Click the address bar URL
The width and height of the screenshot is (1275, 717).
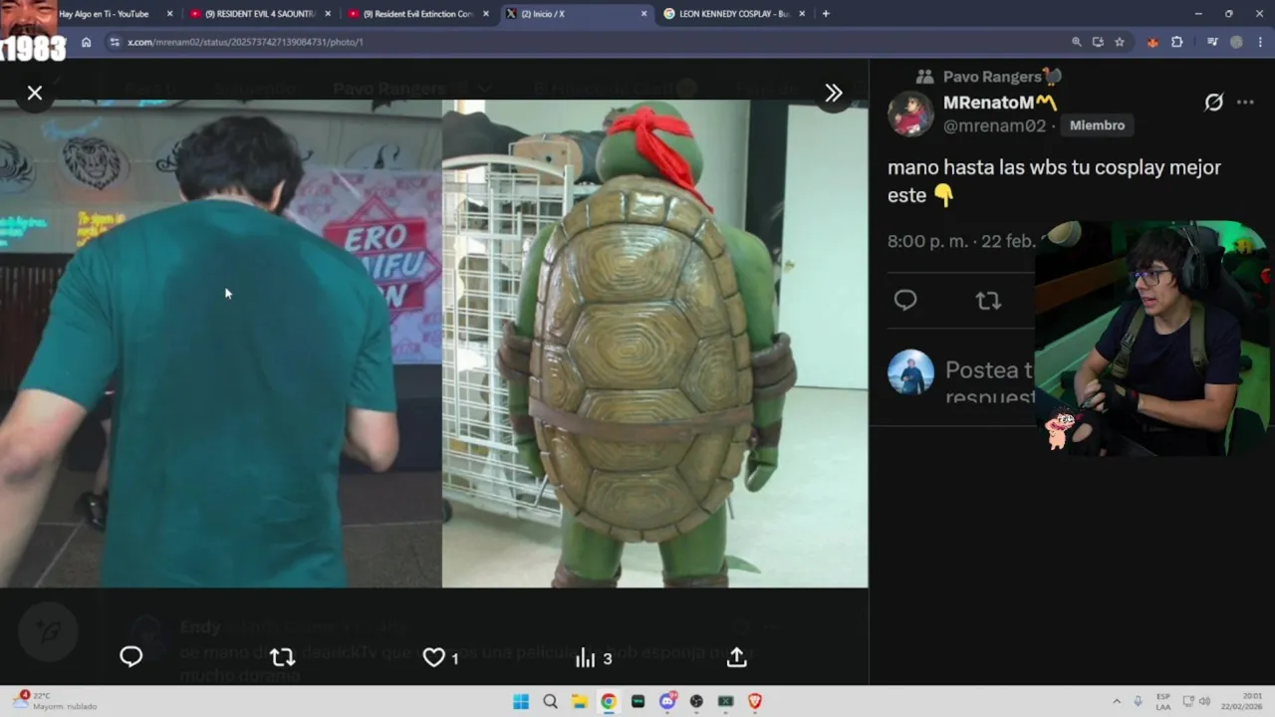(245, 42)
